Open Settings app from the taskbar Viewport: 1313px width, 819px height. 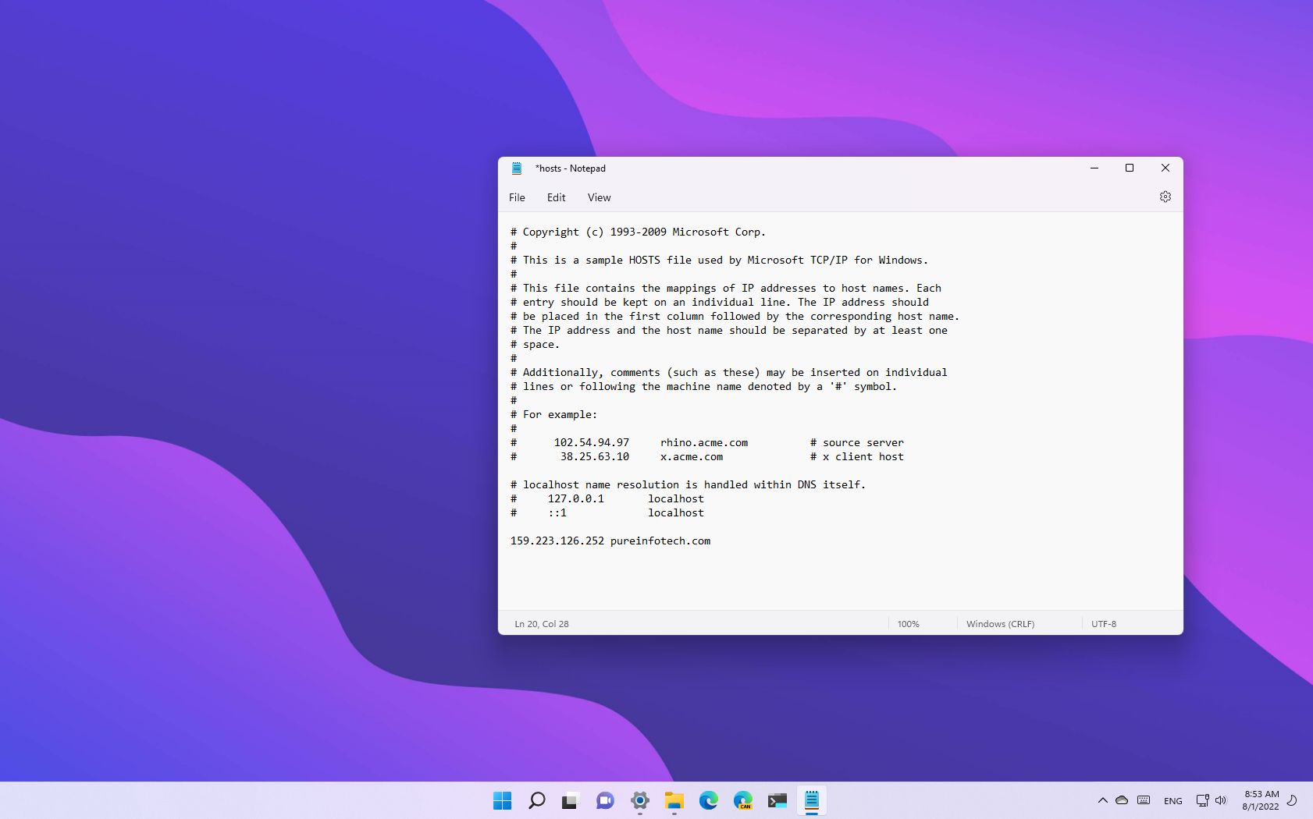[x=640, y=800]
